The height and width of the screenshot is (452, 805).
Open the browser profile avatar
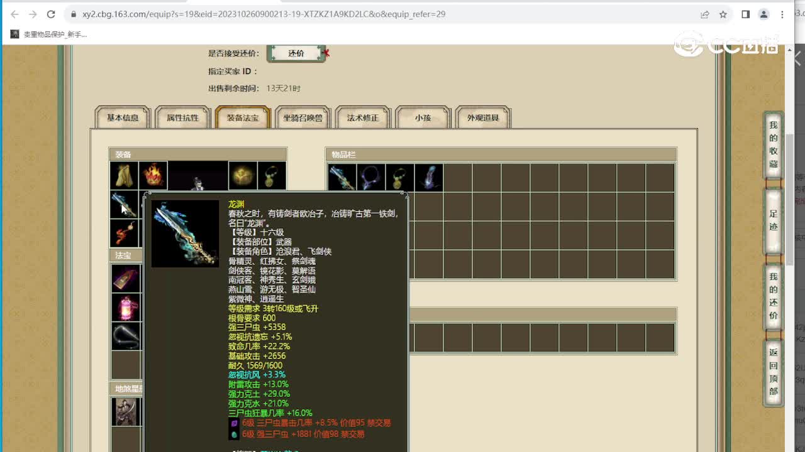[764, 14]
